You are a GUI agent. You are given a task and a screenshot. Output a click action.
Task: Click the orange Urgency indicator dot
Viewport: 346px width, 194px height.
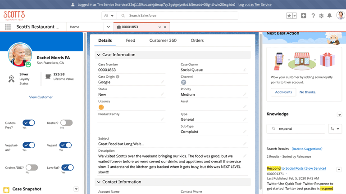click(101, 107)
